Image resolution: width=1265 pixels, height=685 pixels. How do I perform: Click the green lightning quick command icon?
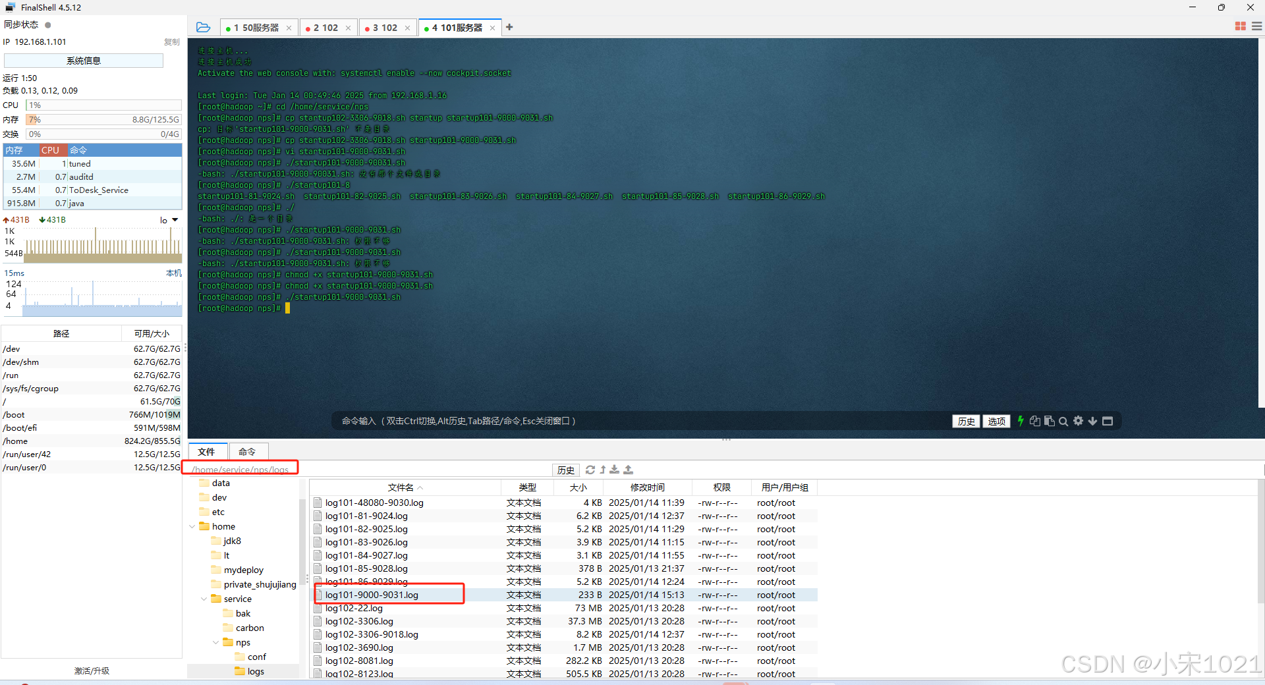[x=1021, y=421]
